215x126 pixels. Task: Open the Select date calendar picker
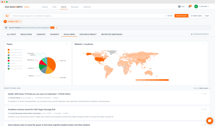coord(196,16)
